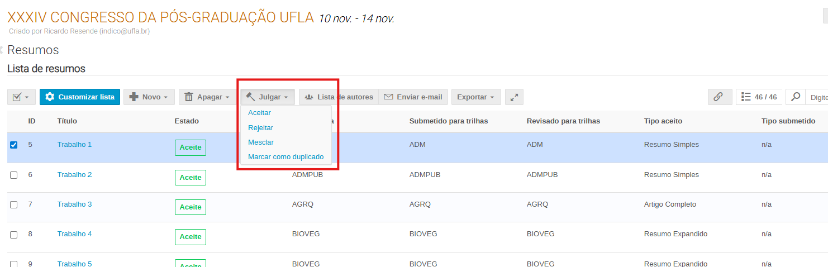Check the checkbox for Trabalho 4
The image size is (828, 267).
click(14, 235)
